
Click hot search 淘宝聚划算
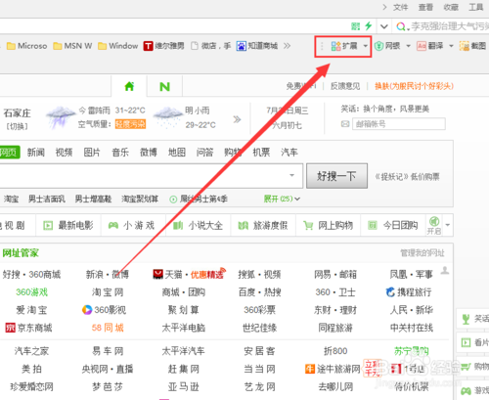point(140,199)
